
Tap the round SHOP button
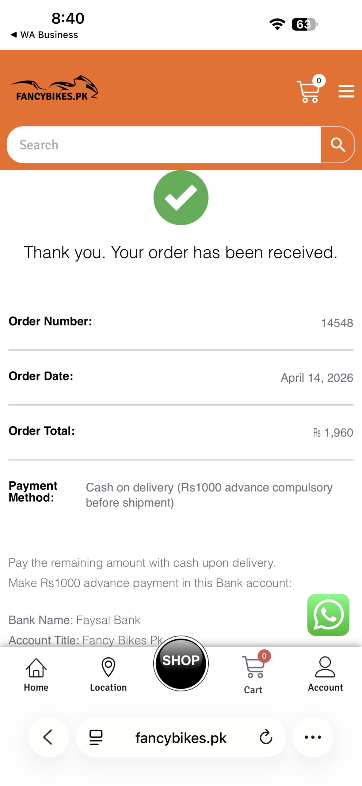pyautogui.click(x=181, y=663)
